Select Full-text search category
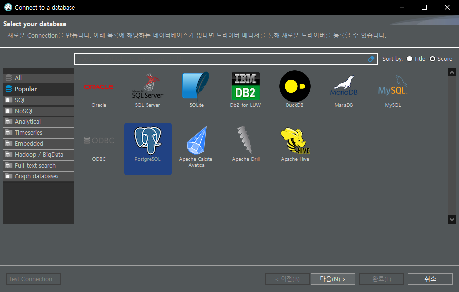 point(38,166)
